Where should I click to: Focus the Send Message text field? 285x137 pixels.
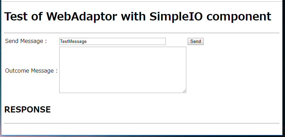[x=112, y=42]
